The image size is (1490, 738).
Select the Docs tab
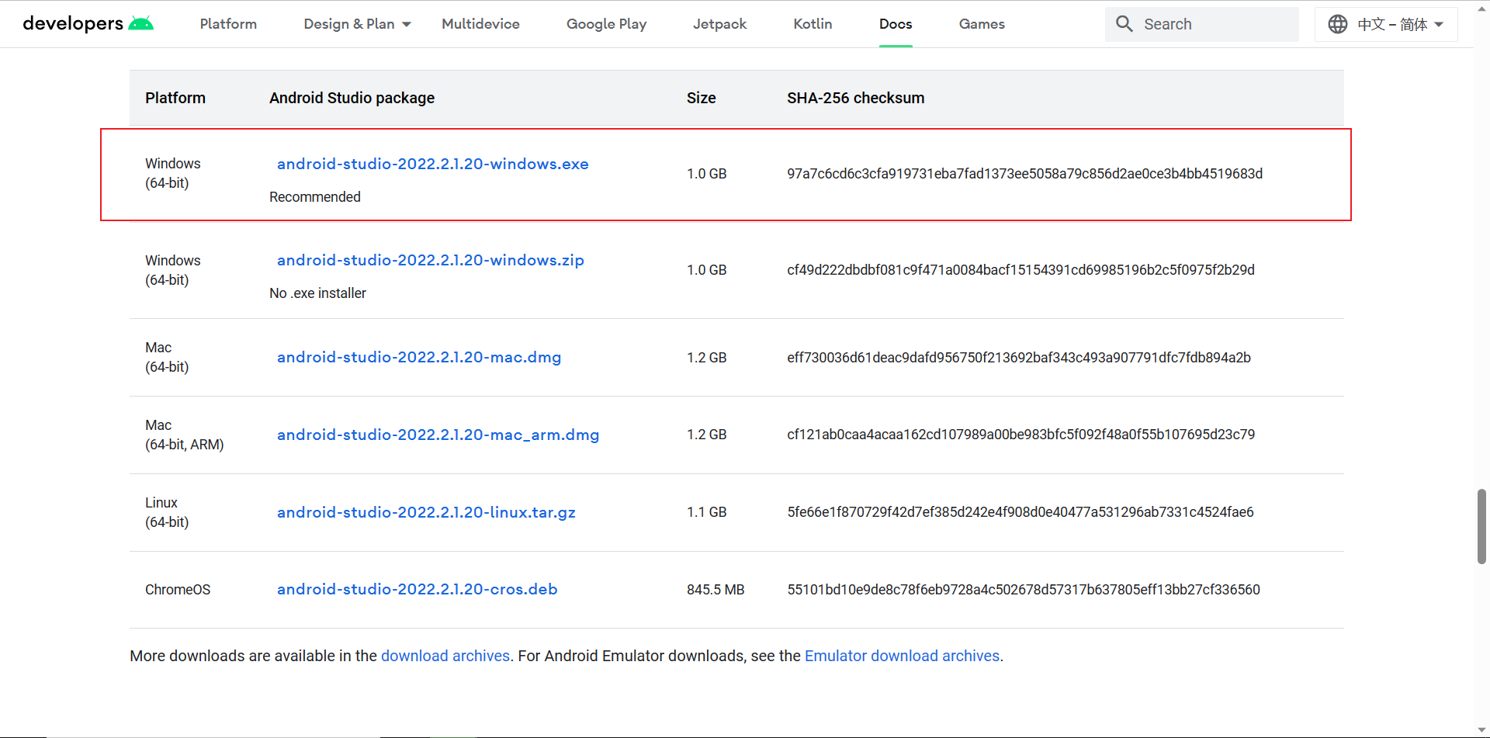(896, 24)
